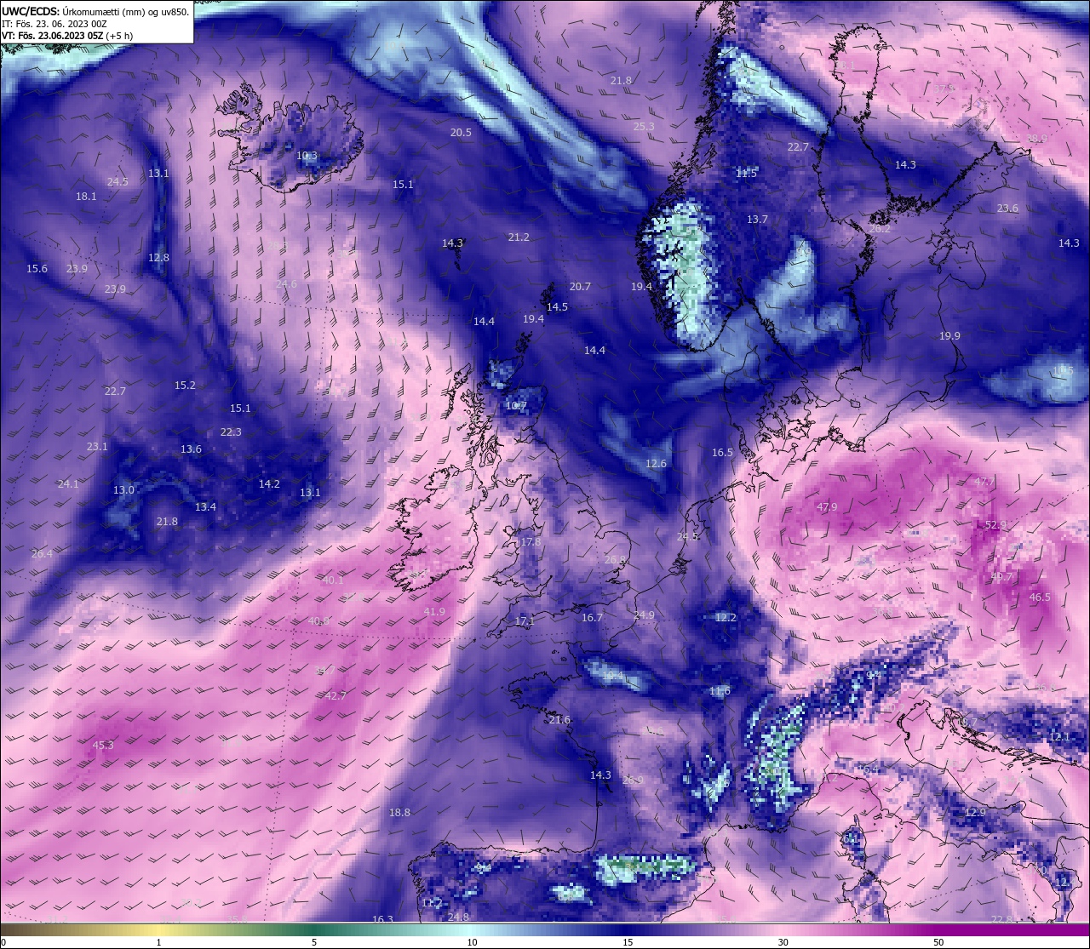
Task: Click the value 13.7 on the map
Action: (x=757, y=220)
